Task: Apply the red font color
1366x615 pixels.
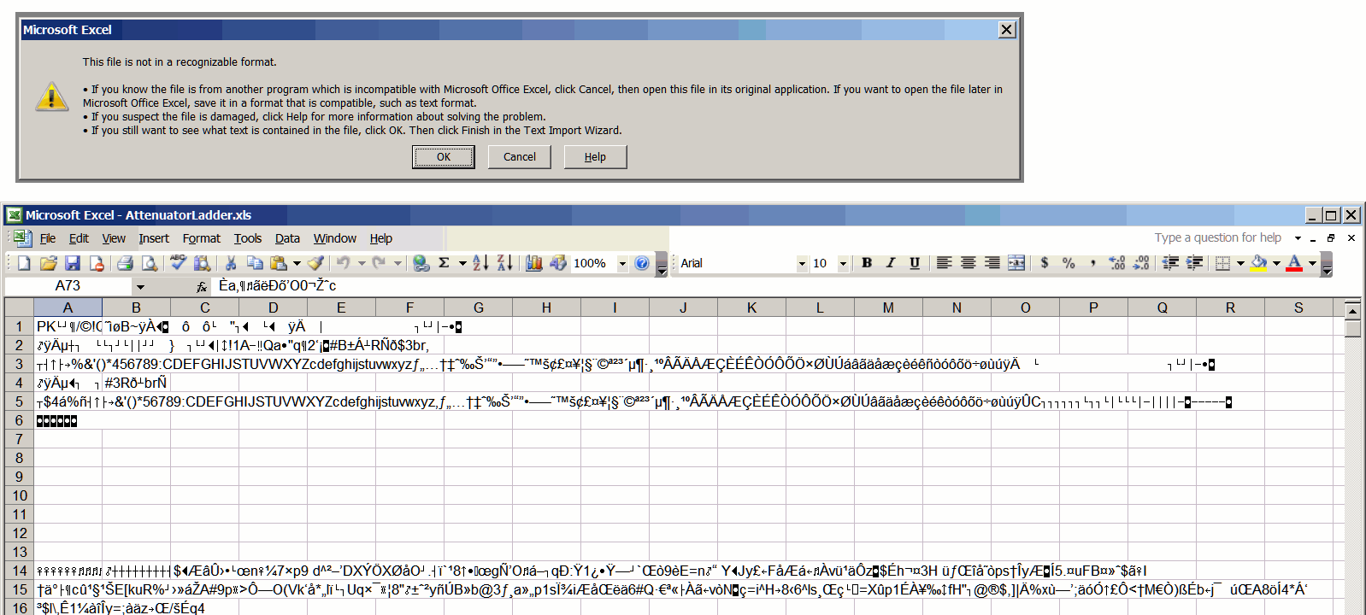Action: coord(1294,263)
